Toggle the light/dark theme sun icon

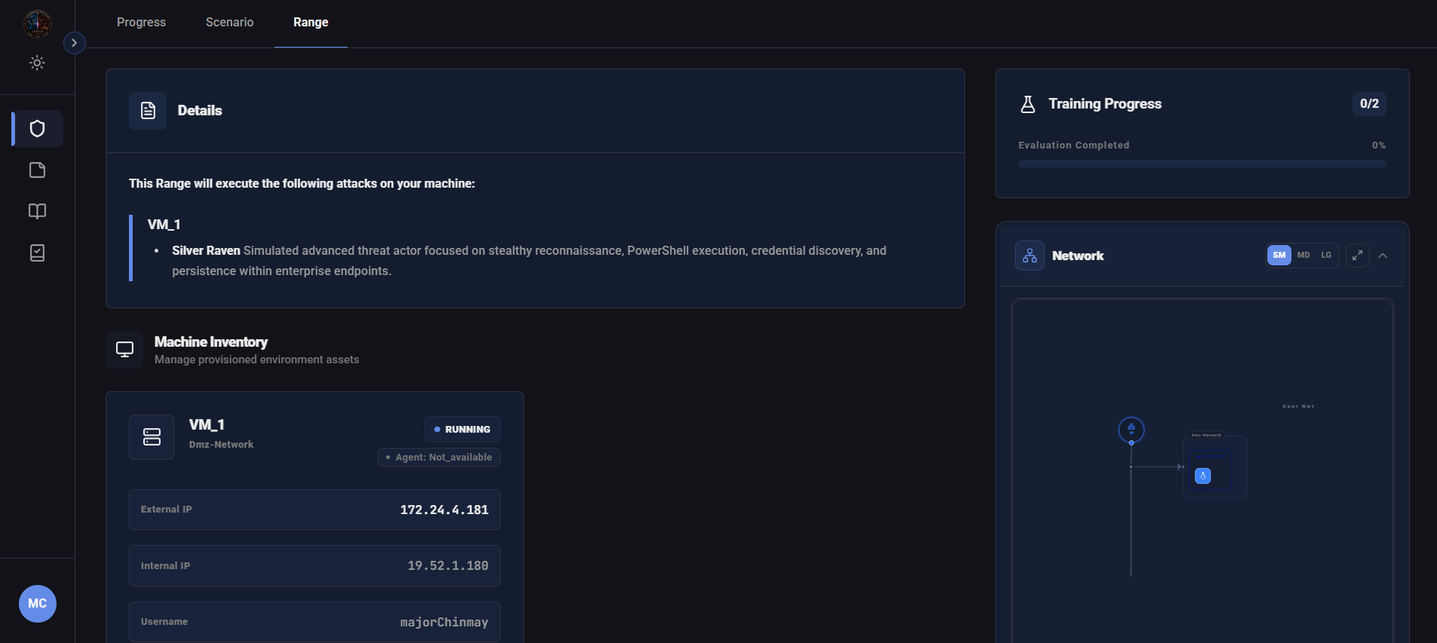37,63
